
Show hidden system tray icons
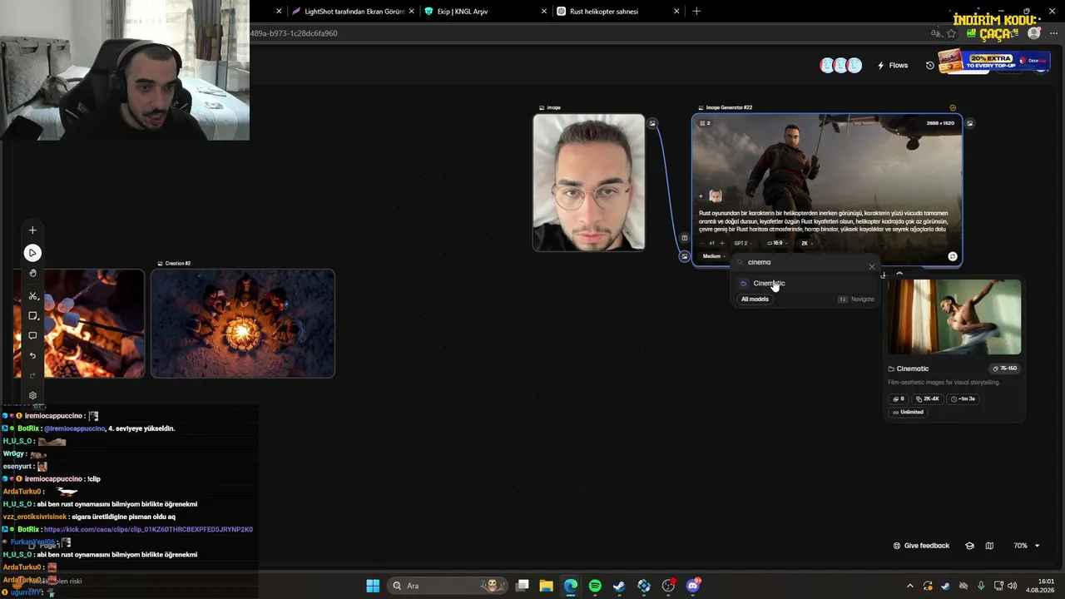pos(909,586)
